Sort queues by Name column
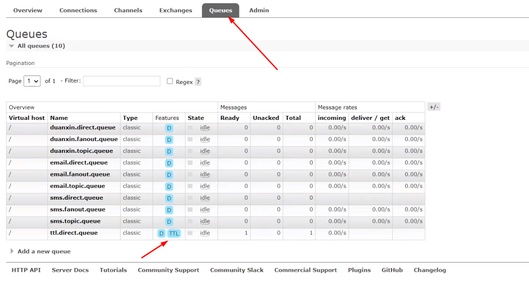Viewport: 529px width, 287px height. click(59, 118)
